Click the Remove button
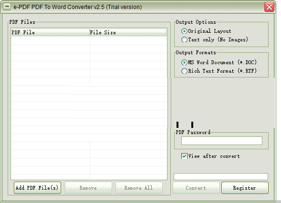This screenshot has width=281, height=203. click(88, 188)
